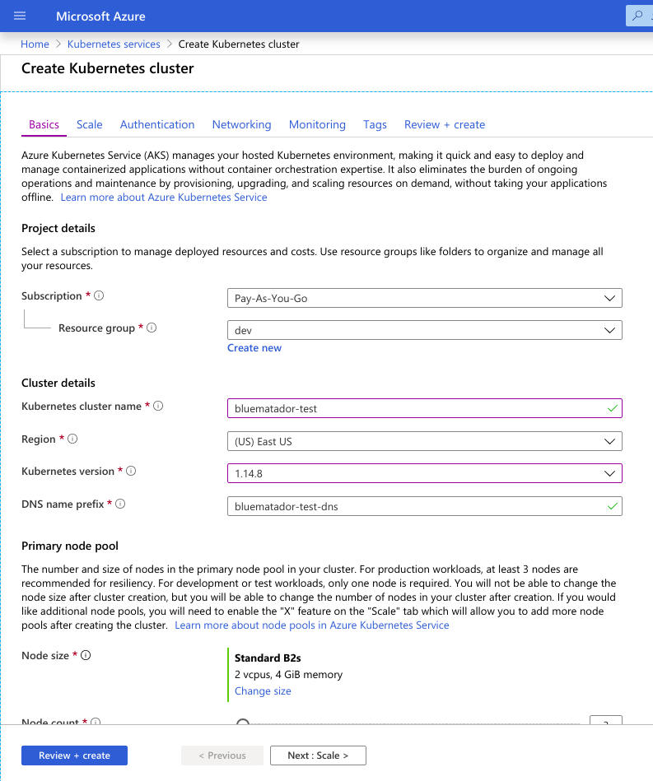Click the info icon beside Resource group
The width and height of the screenshot is (653, 781).
tap(151, 328)
